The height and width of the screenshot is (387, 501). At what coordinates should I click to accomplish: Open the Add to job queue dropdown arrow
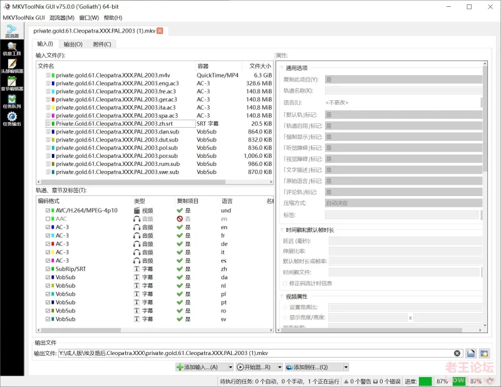click(346, 367)
